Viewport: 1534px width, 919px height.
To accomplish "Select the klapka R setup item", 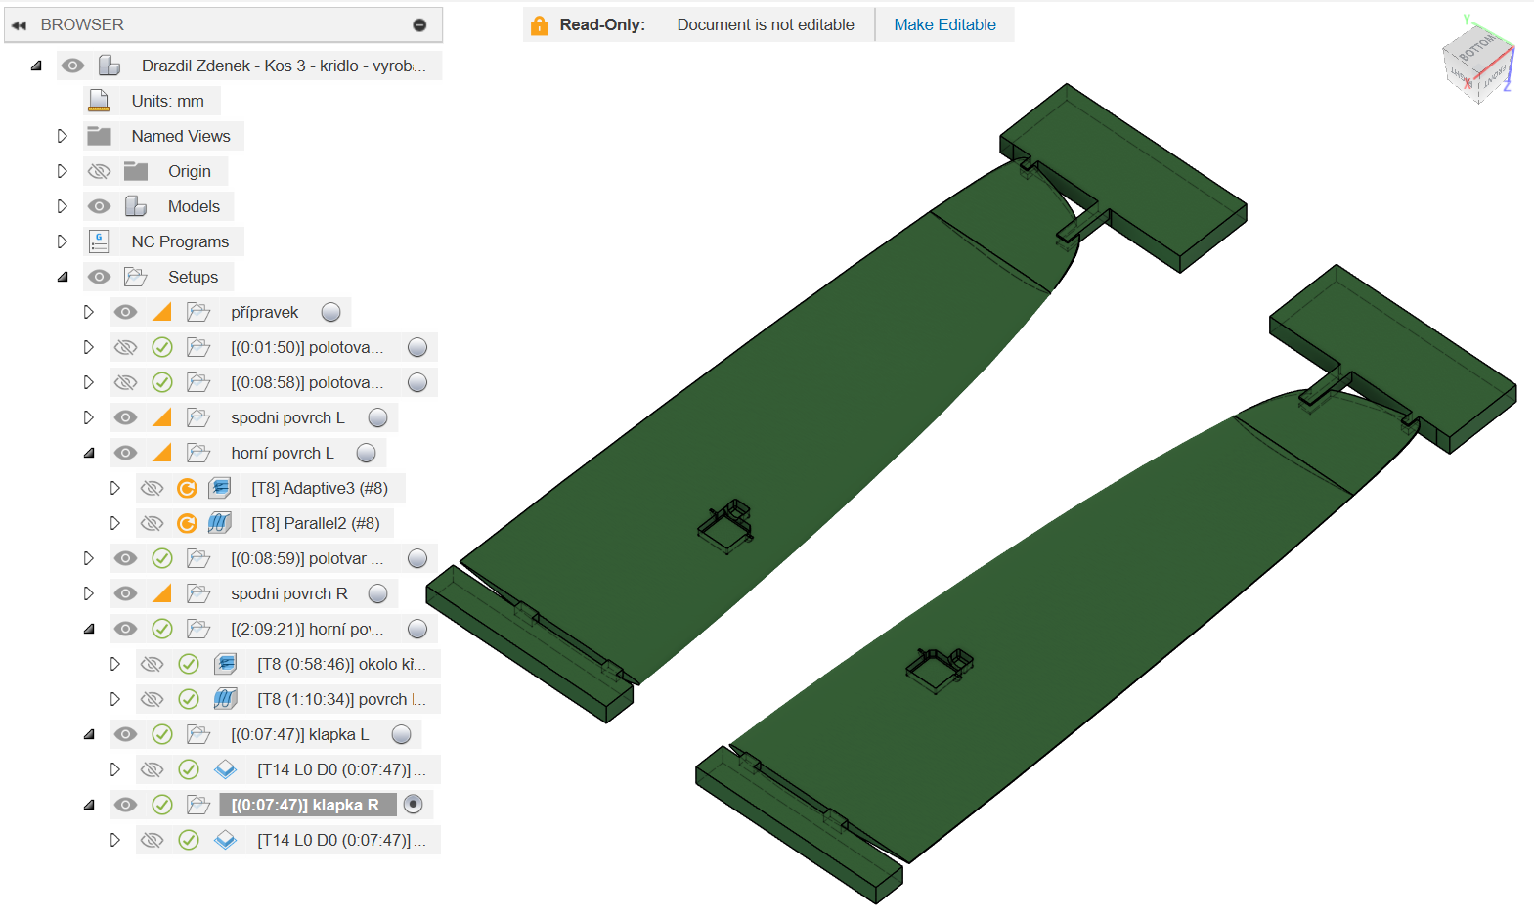I will [305, 805].
